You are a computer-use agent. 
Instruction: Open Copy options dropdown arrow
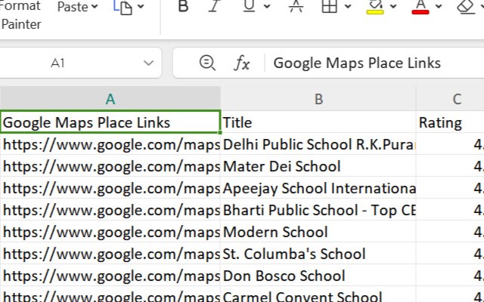(141, 6)
